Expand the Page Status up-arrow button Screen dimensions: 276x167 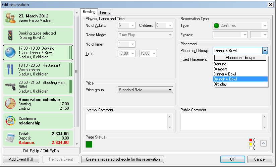coord(264,144)
